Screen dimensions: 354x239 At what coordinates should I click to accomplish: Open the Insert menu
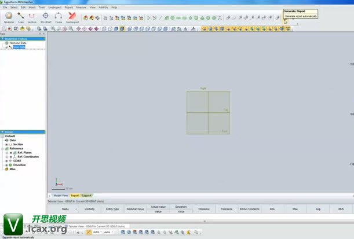pyautogui.click(x=32, y=8)
